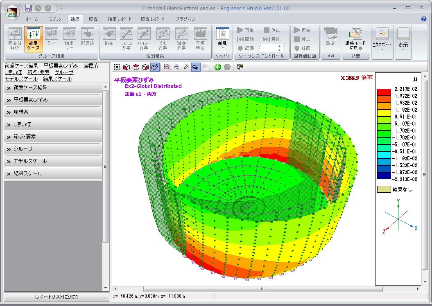The height and width of the screenshot is (306, 432).
Task: Click the レポートリストに追加 button
Action: pos(56,297)
